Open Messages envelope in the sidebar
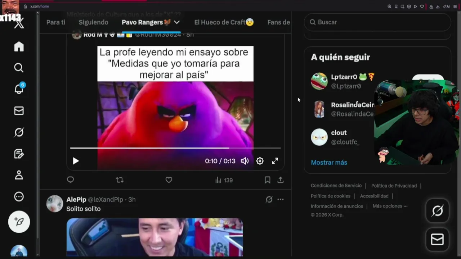Viewport: 461px width, 259px height. click(19, 111)
